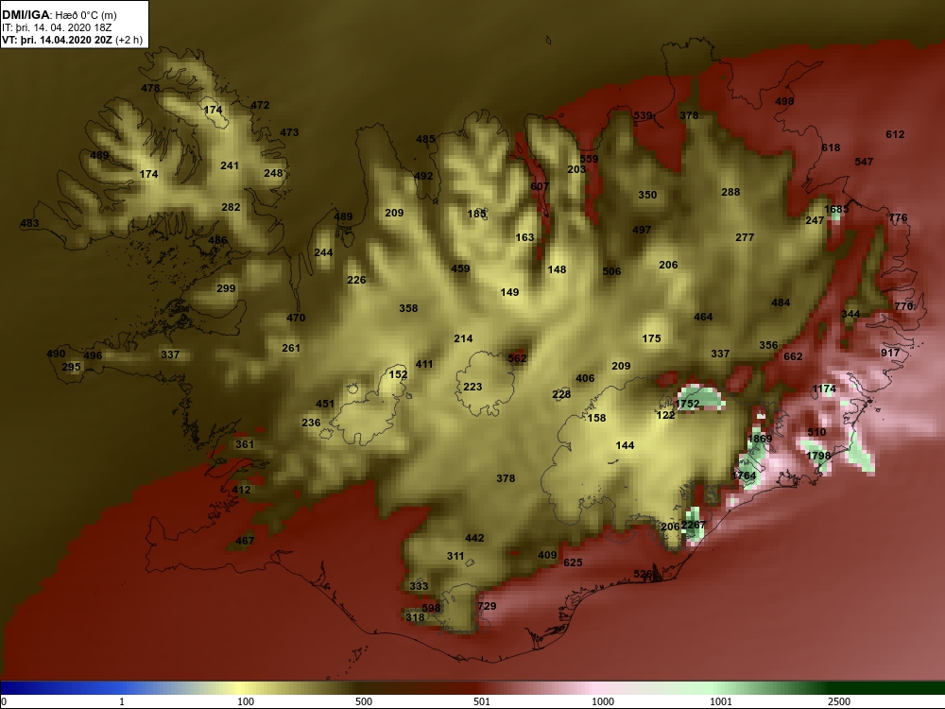
Task: Click the map value 470
Action: coord(296,318)
